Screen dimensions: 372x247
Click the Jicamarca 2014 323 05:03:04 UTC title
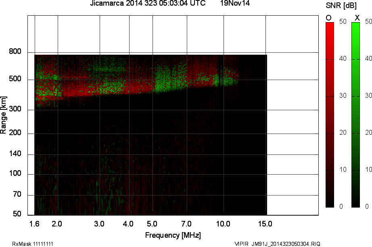click(x=148, y=3)
